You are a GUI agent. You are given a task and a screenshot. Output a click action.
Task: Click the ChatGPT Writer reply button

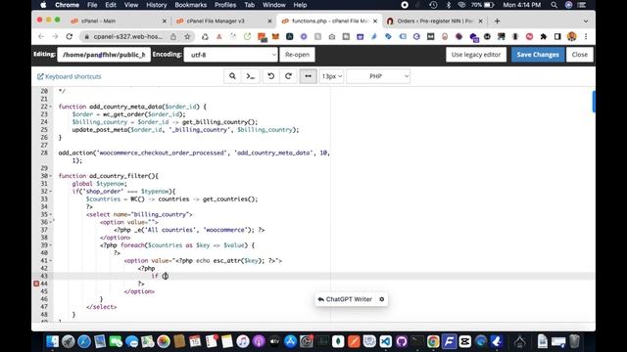(345, 299)
